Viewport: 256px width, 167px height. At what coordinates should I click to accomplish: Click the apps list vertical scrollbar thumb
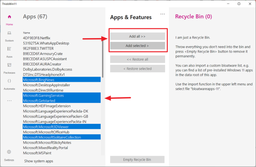click(x=103, y=59)
